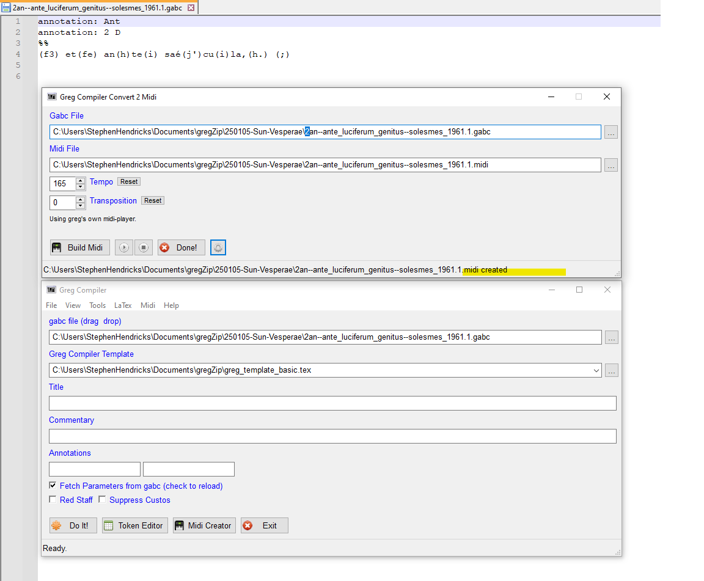Increase the Transposition value
Screen dimensions: 704x581
pos(81,199)
